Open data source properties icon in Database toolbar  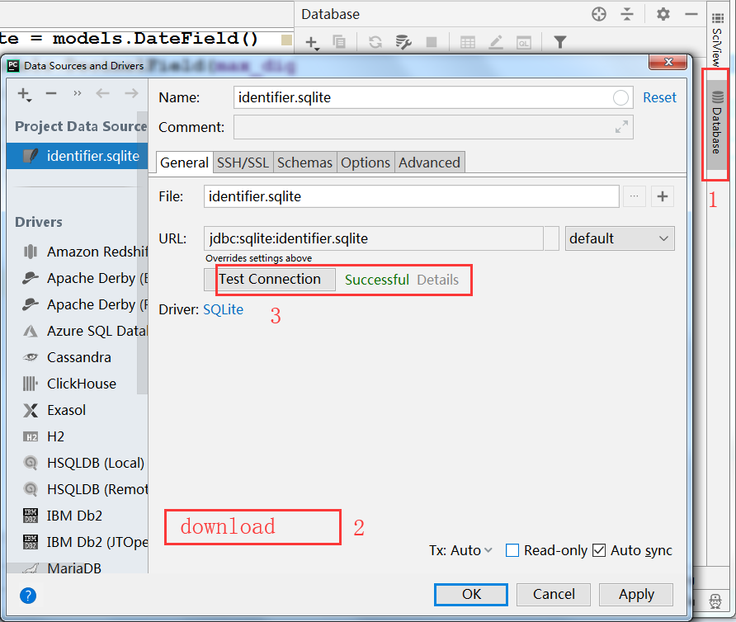coord(403,42)
